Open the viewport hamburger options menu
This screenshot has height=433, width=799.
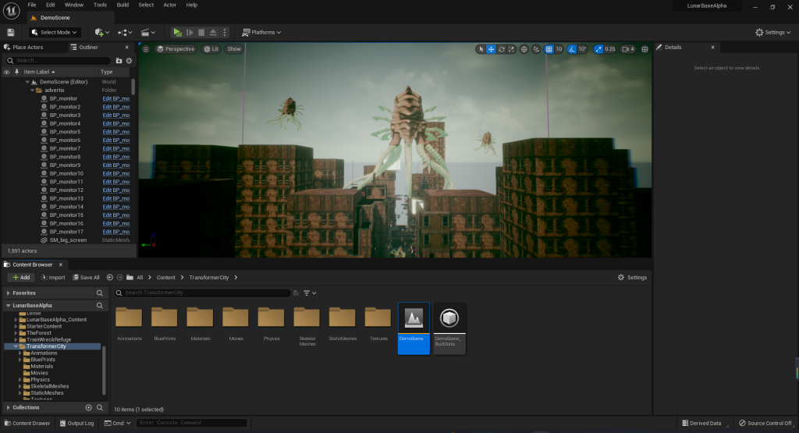click(x=146, y=49)
